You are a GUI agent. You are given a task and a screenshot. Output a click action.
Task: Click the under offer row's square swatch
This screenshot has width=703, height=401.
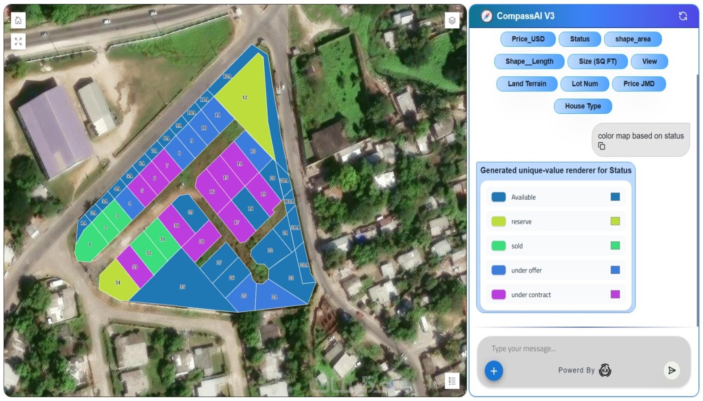point(615,270)
